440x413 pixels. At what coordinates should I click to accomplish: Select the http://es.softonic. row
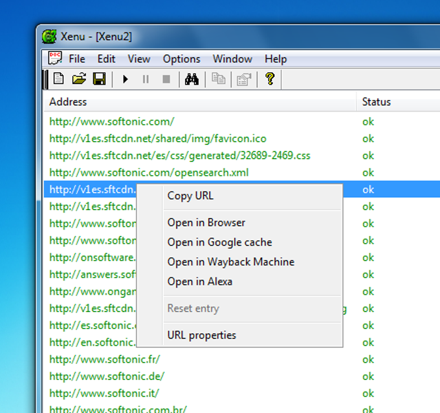click(93, 326)
